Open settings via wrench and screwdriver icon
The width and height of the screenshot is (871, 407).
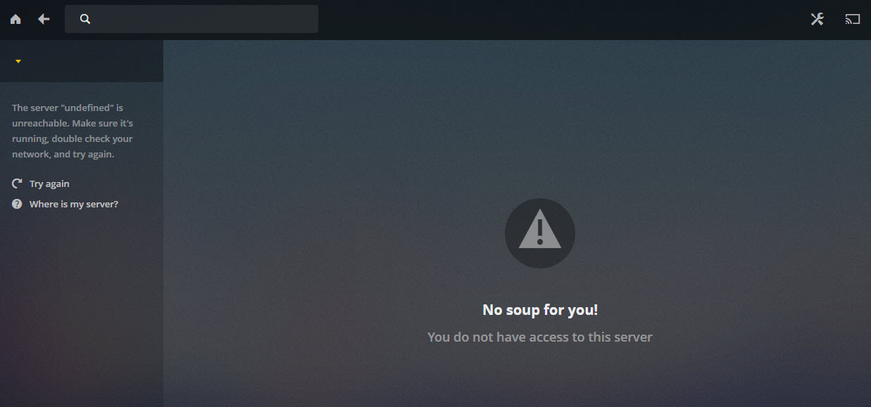pyautogui.click(x=817, y=19)
